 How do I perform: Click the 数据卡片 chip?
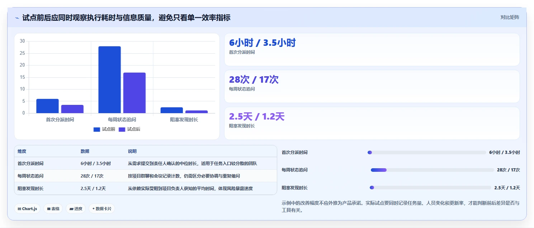point(102,209)
